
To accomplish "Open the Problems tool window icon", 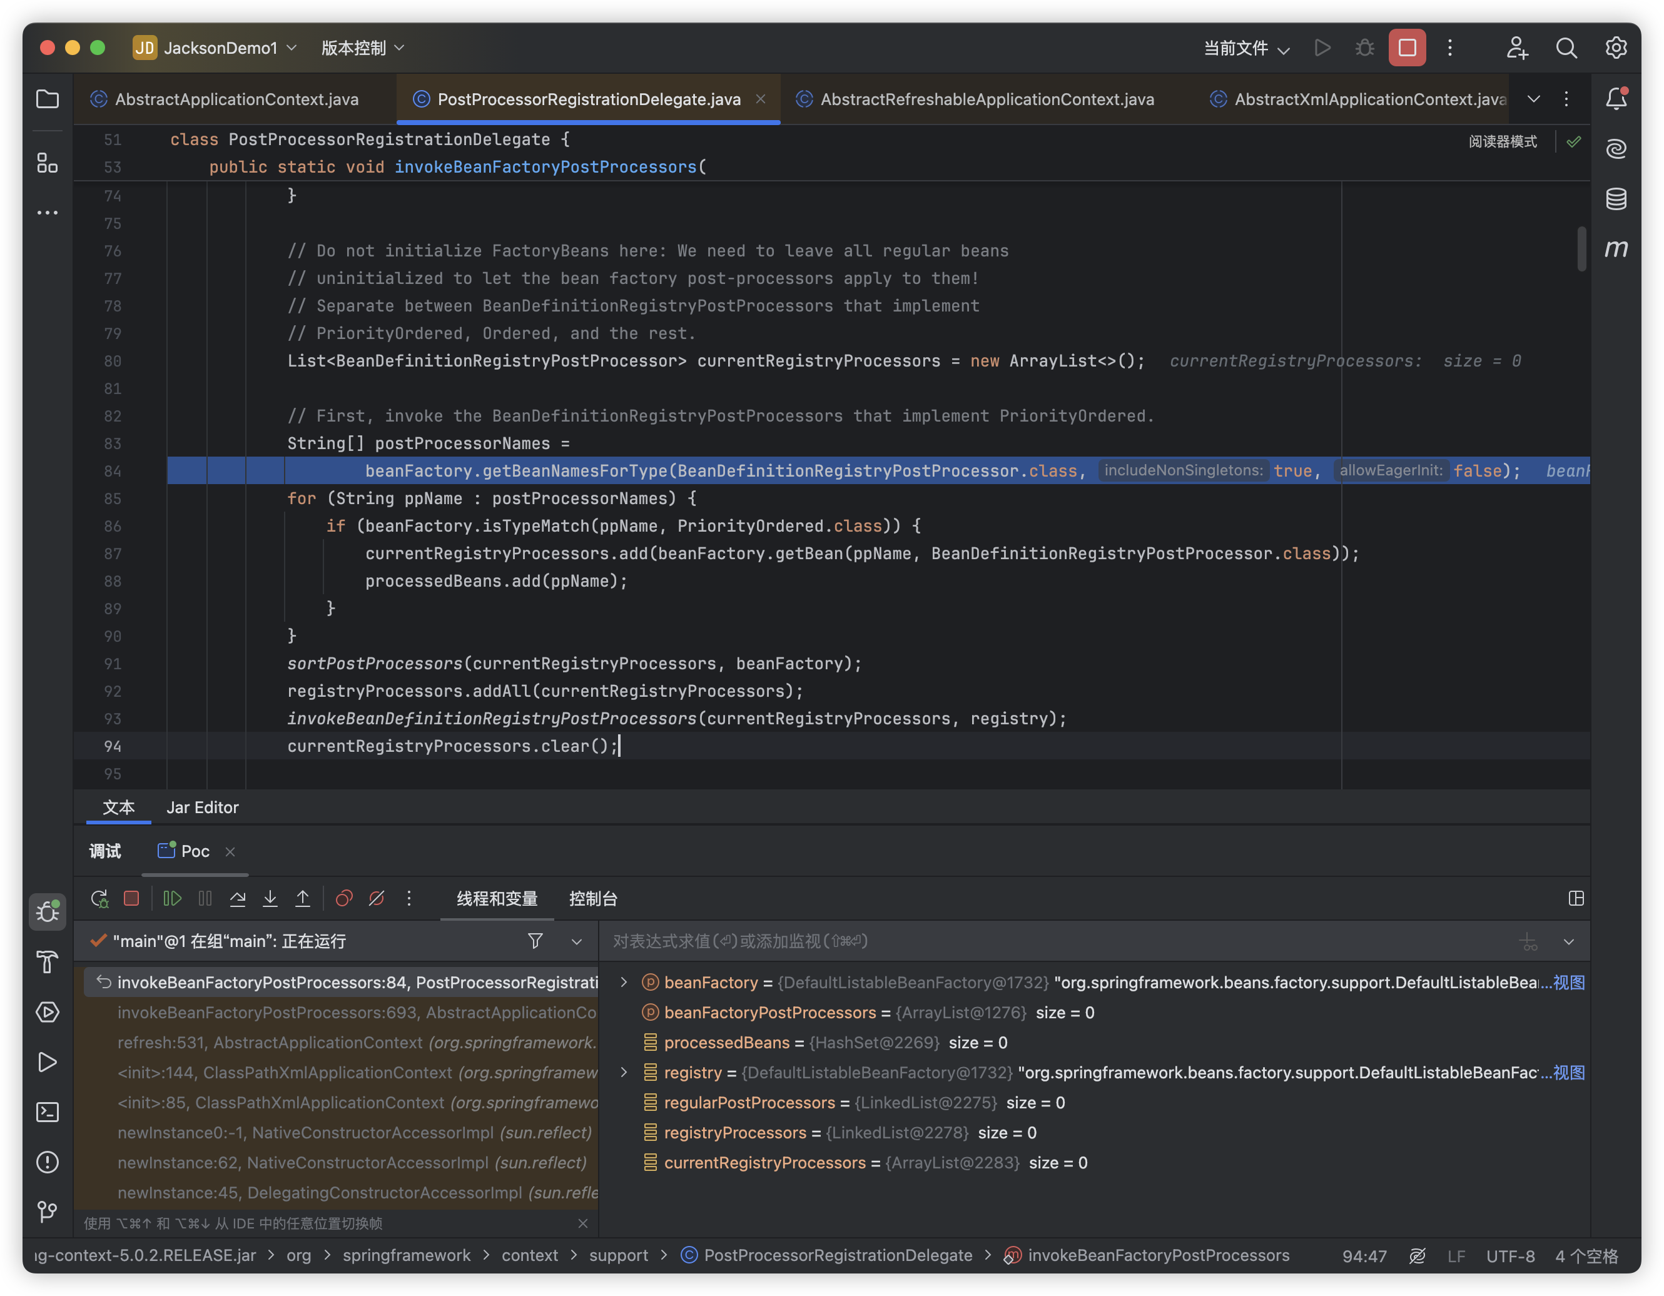I will (x=48, y=1162).
